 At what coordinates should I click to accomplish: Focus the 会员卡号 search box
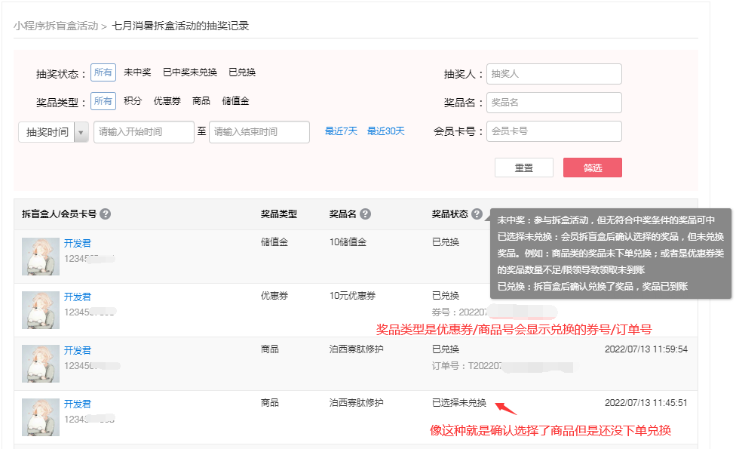554,131
